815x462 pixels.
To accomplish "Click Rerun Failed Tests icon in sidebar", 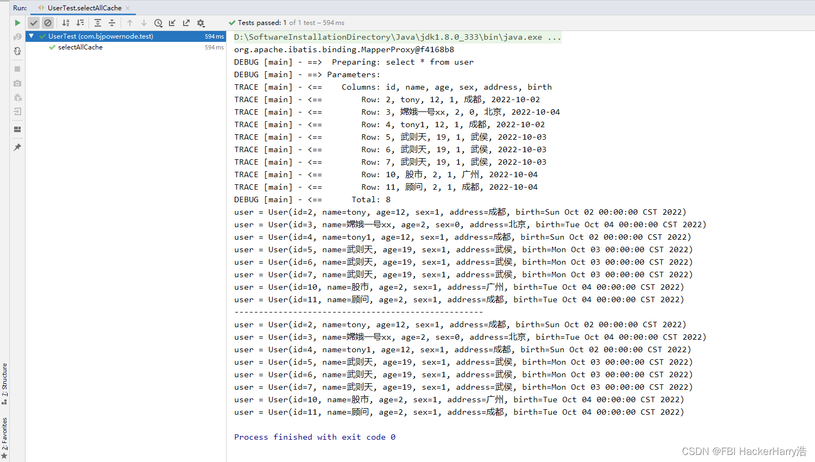I will click(17, 37).
